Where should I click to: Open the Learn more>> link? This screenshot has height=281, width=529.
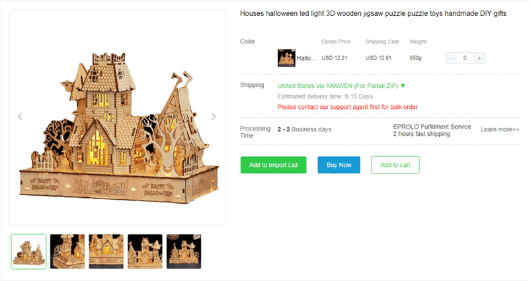[x=500, y=129]
